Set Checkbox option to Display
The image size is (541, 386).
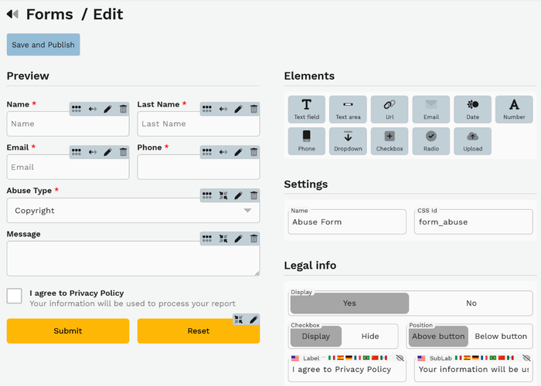pyautogui.click(x=316, y=337)
